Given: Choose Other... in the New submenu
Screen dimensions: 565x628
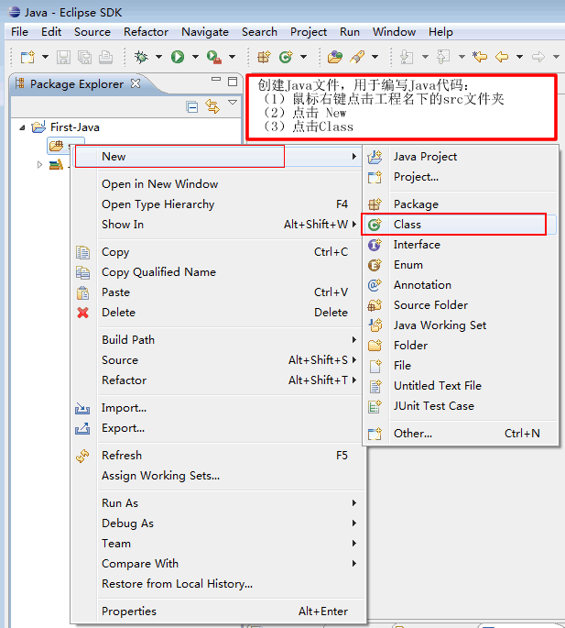Looking at the screenshot, I should (x=460, y=434).
